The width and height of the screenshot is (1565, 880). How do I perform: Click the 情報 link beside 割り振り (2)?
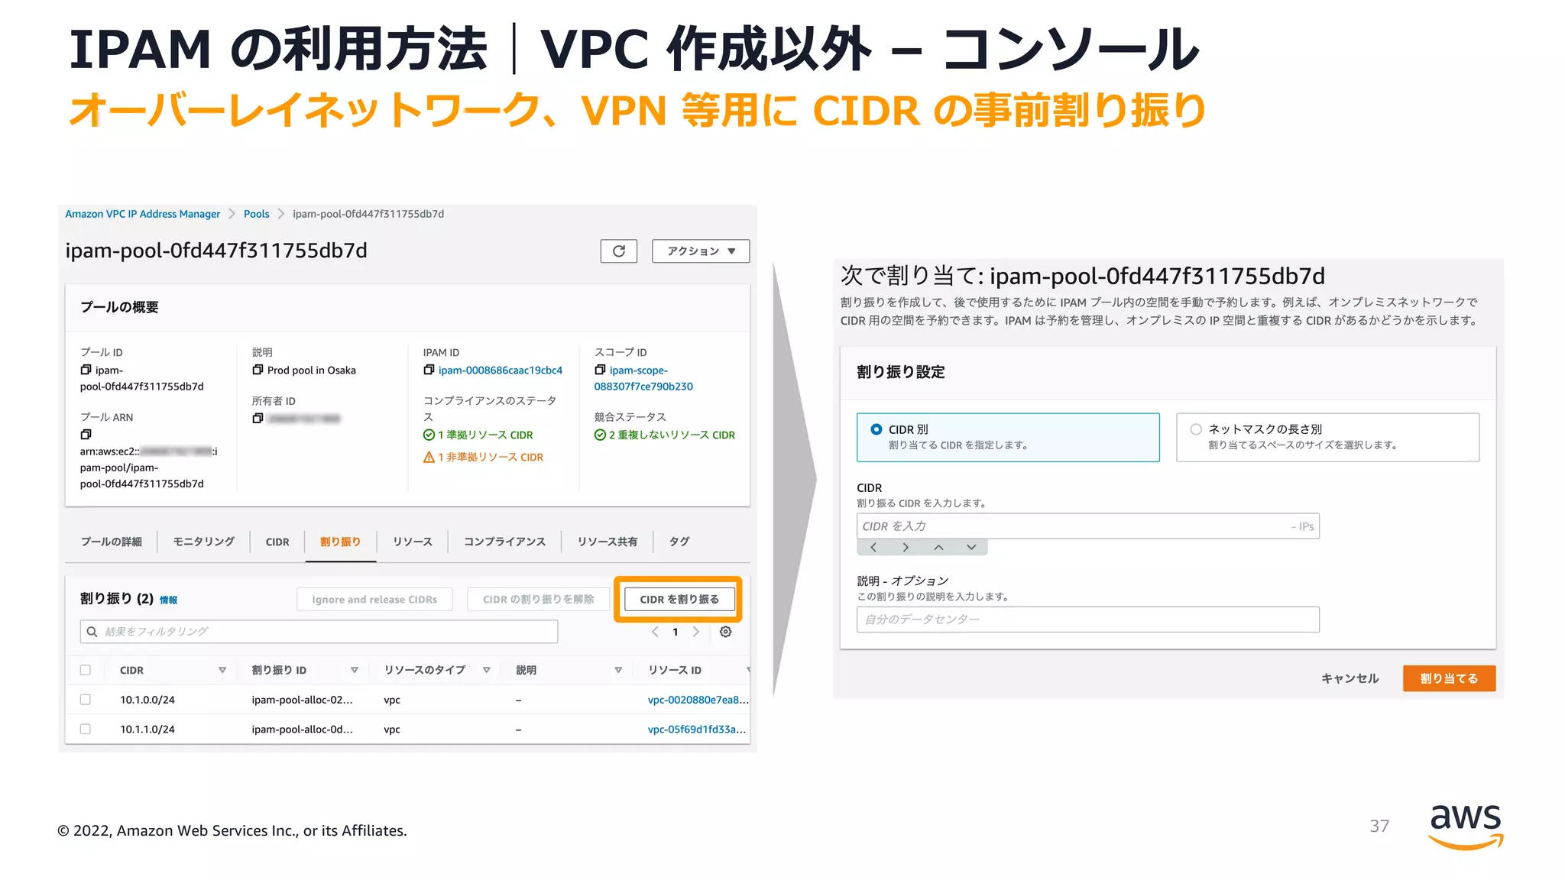(168, 600)
